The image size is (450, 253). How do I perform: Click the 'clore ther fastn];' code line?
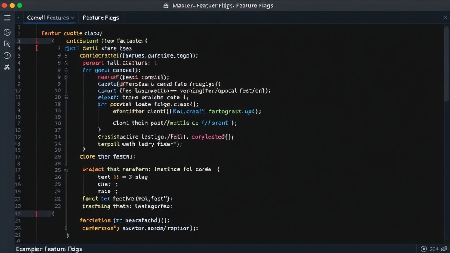107,157
